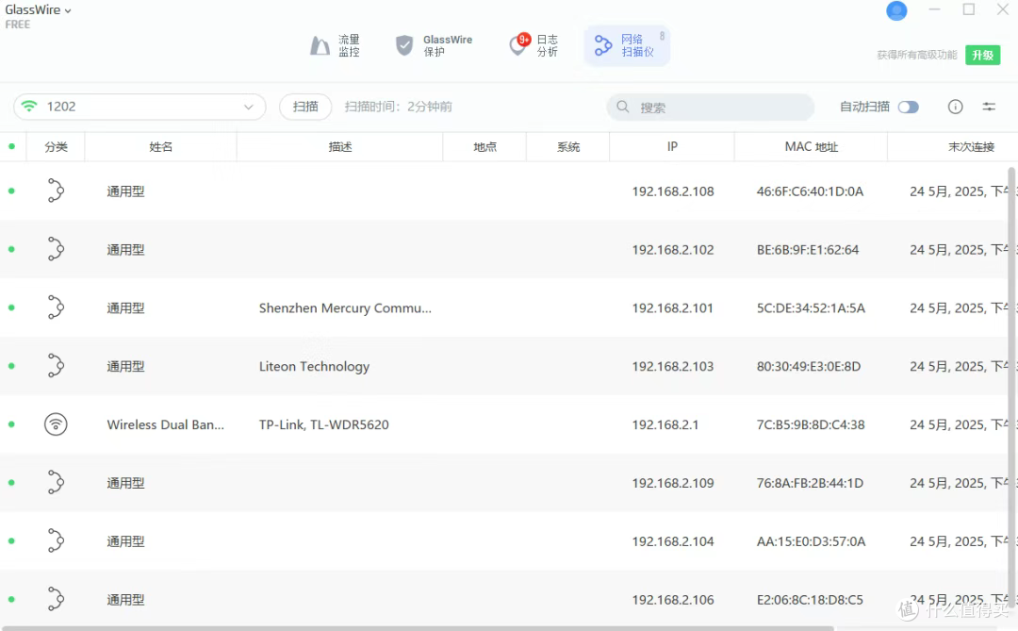Toggle the 自动扫描 auto scan switch
Image resolution: width=1018 pixels, height=631 pixels.
[908, 107]
